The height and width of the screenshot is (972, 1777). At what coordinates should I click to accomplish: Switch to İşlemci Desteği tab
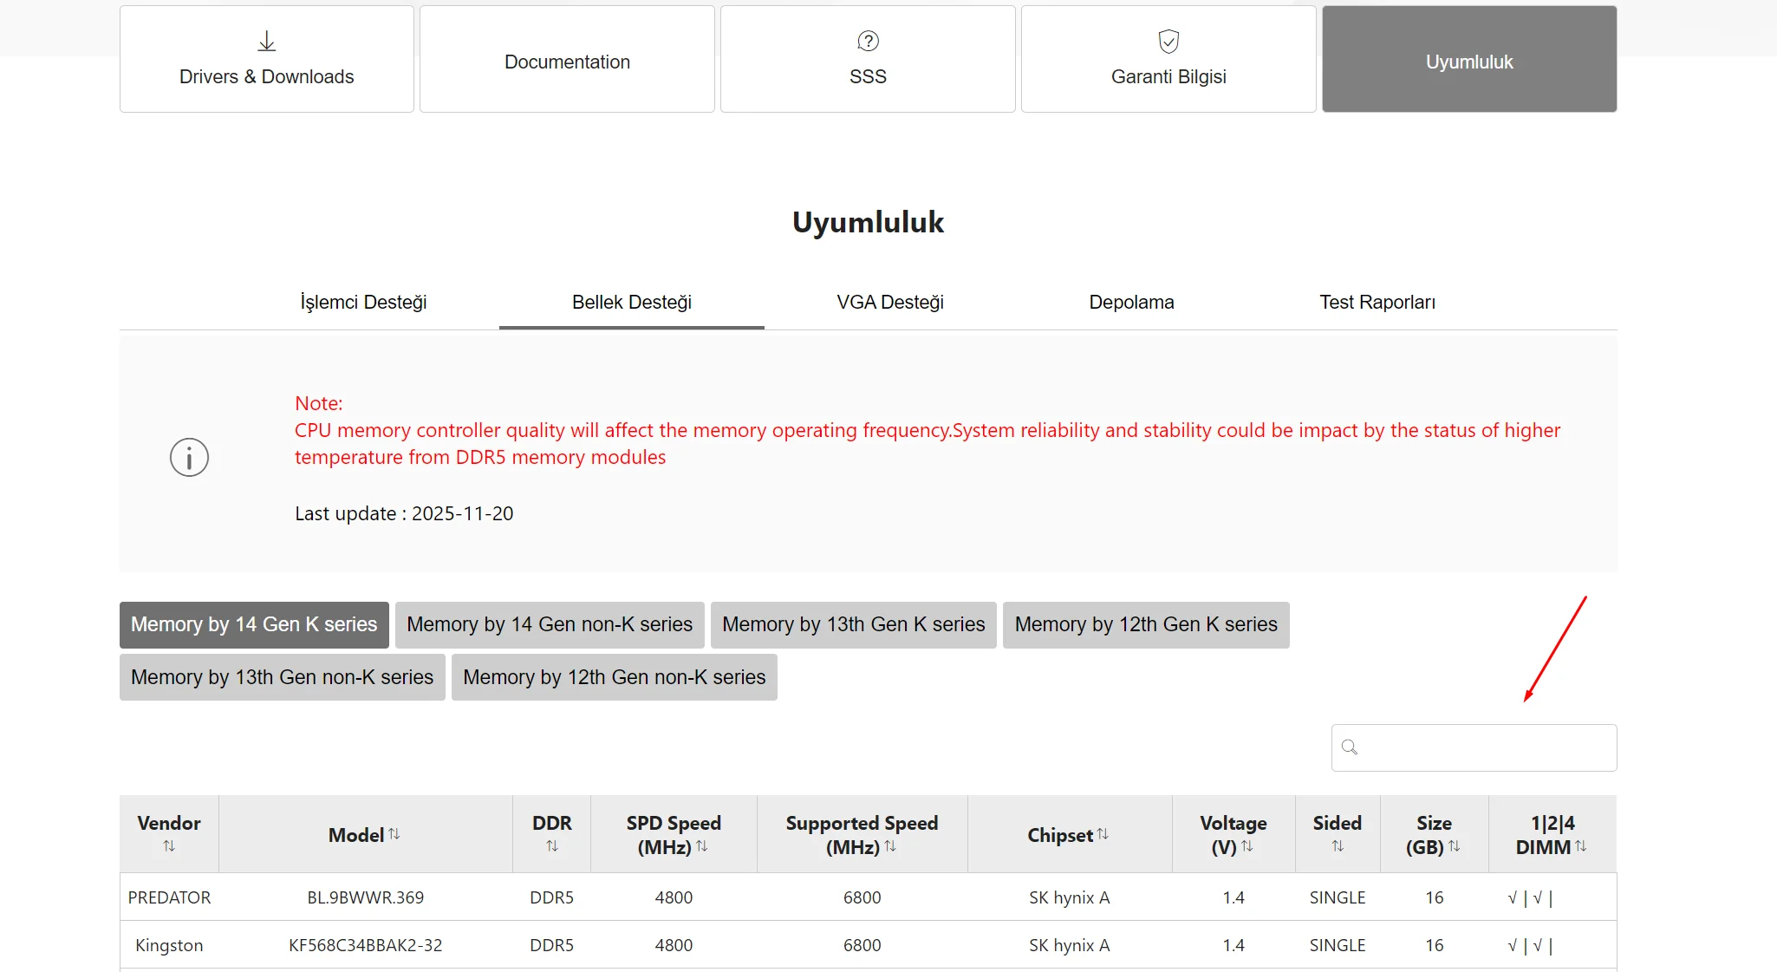pos(363,303)
